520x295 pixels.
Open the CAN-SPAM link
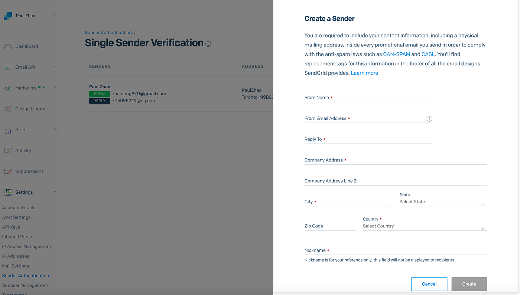[x=396, y=54]
